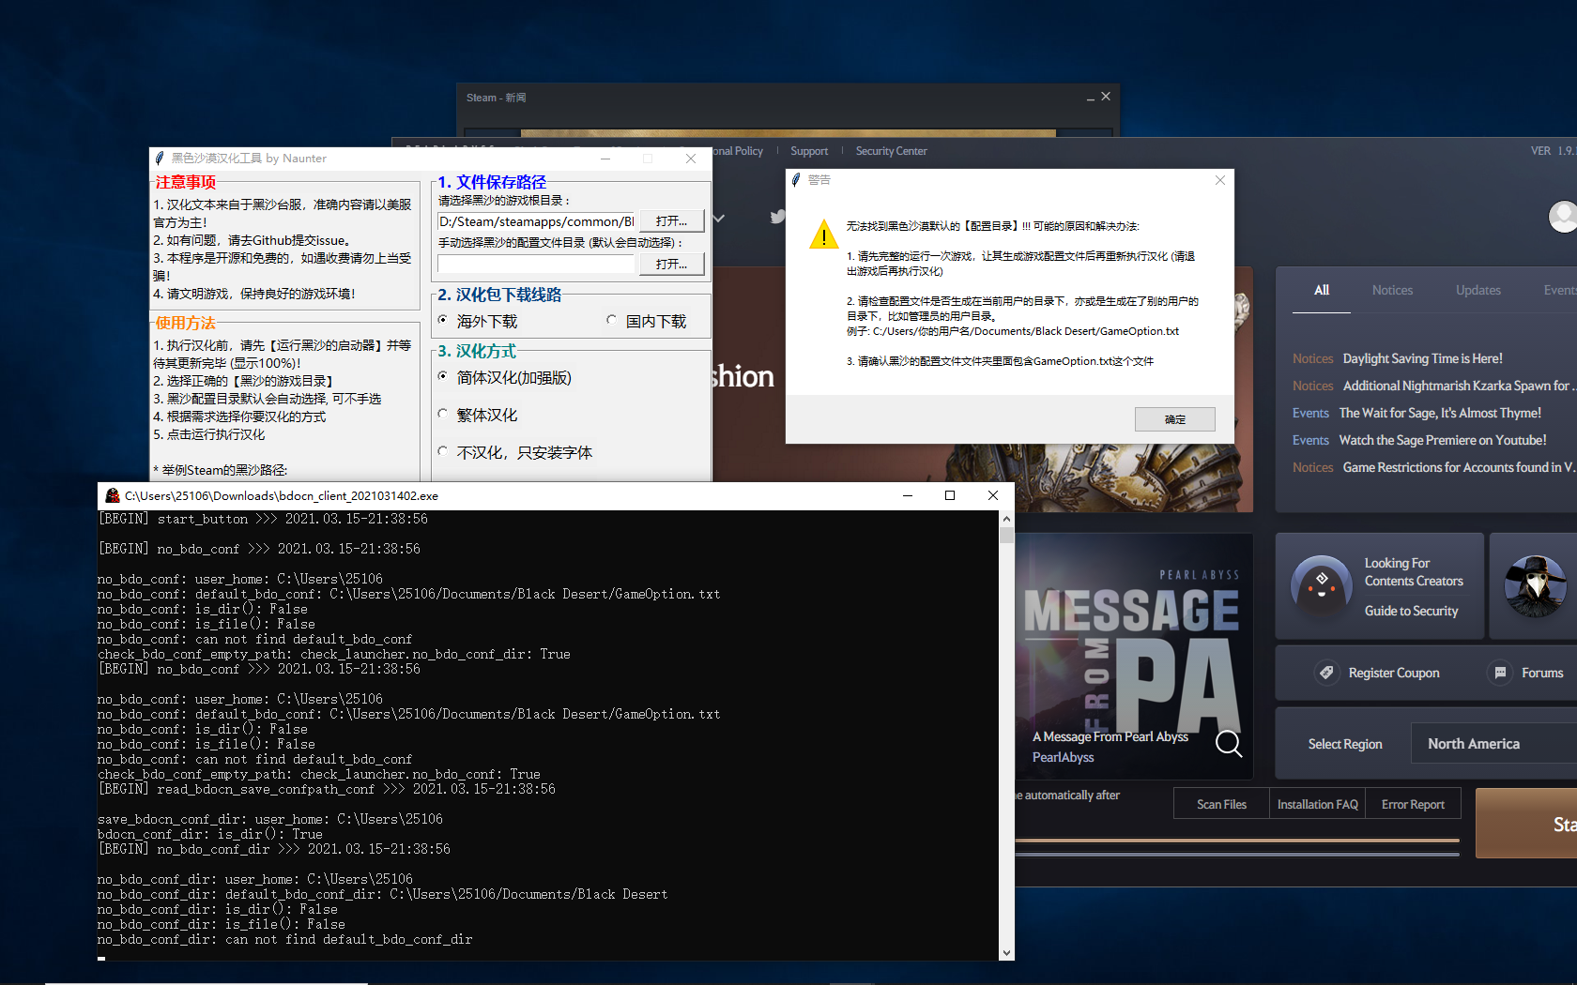
Task: Select the 国内下载 download route
Action: click(x=611, y=321)
